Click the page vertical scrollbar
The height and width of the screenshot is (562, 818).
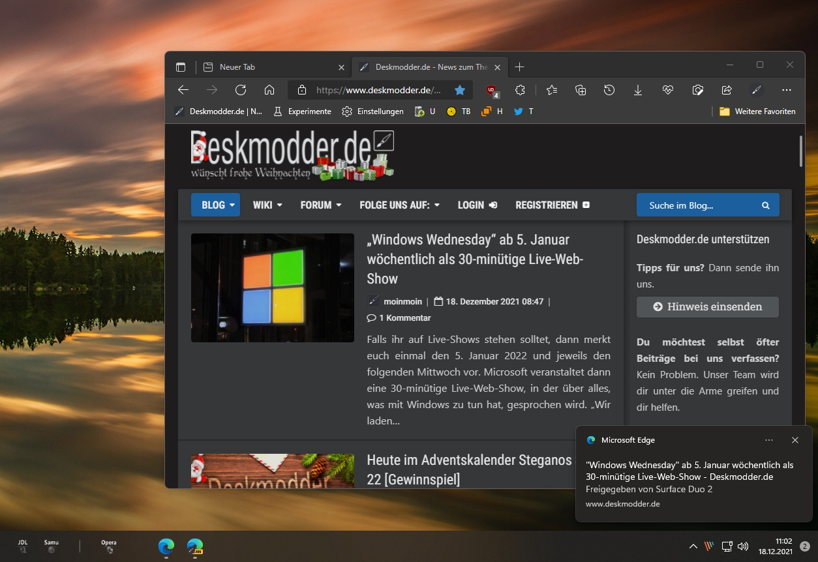point(800,151)
